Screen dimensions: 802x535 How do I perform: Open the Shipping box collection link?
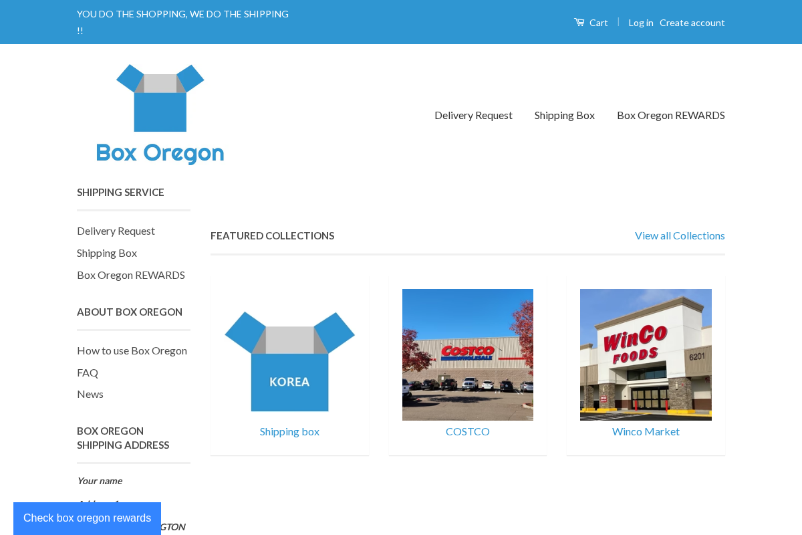pyautogui.click(x=289, y=431)
